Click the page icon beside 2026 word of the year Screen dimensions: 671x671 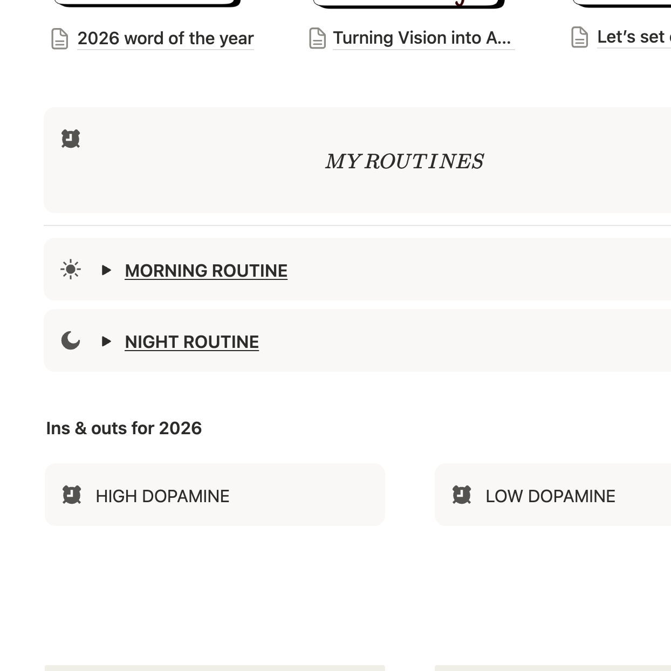[59, 39]
